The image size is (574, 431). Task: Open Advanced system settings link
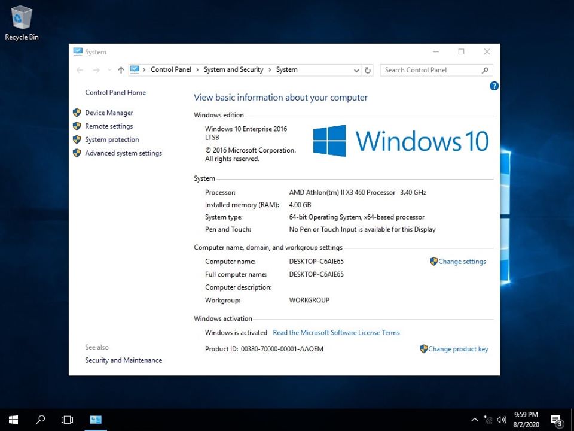[x=123, y=153]
